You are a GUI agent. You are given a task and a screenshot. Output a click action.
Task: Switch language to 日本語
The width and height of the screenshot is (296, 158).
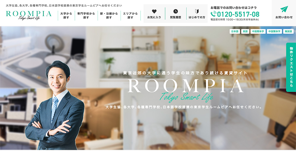coord(235,32)
